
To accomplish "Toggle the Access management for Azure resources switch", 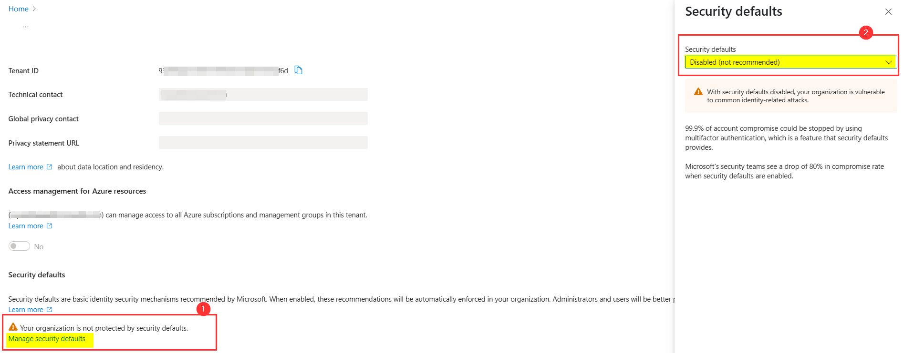I will tap(19, 246).
